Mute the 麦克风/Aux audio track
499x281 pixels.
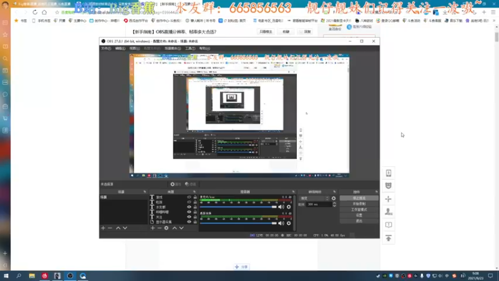coord(281,207)
